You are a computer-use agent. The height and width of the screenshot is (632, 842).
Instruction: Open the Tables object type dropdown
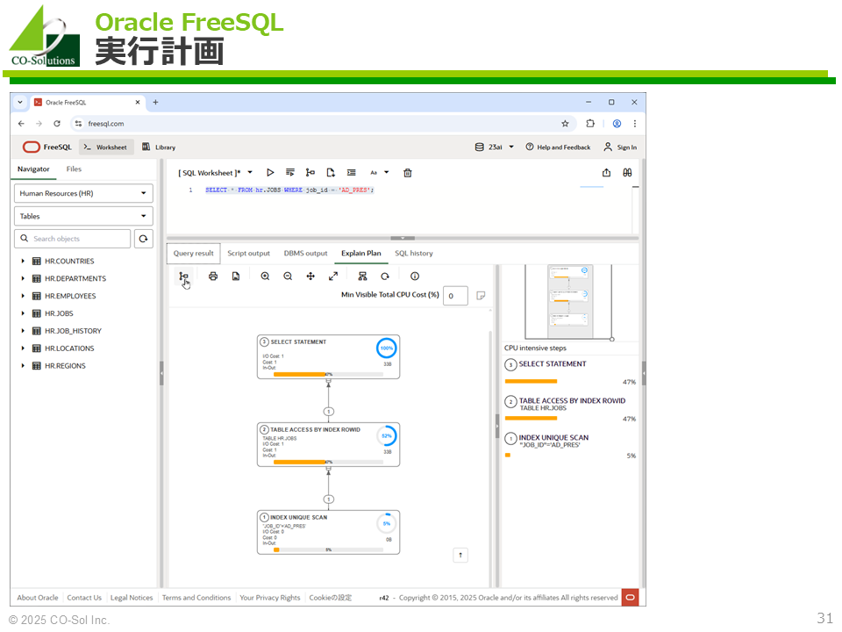[83, 216]
